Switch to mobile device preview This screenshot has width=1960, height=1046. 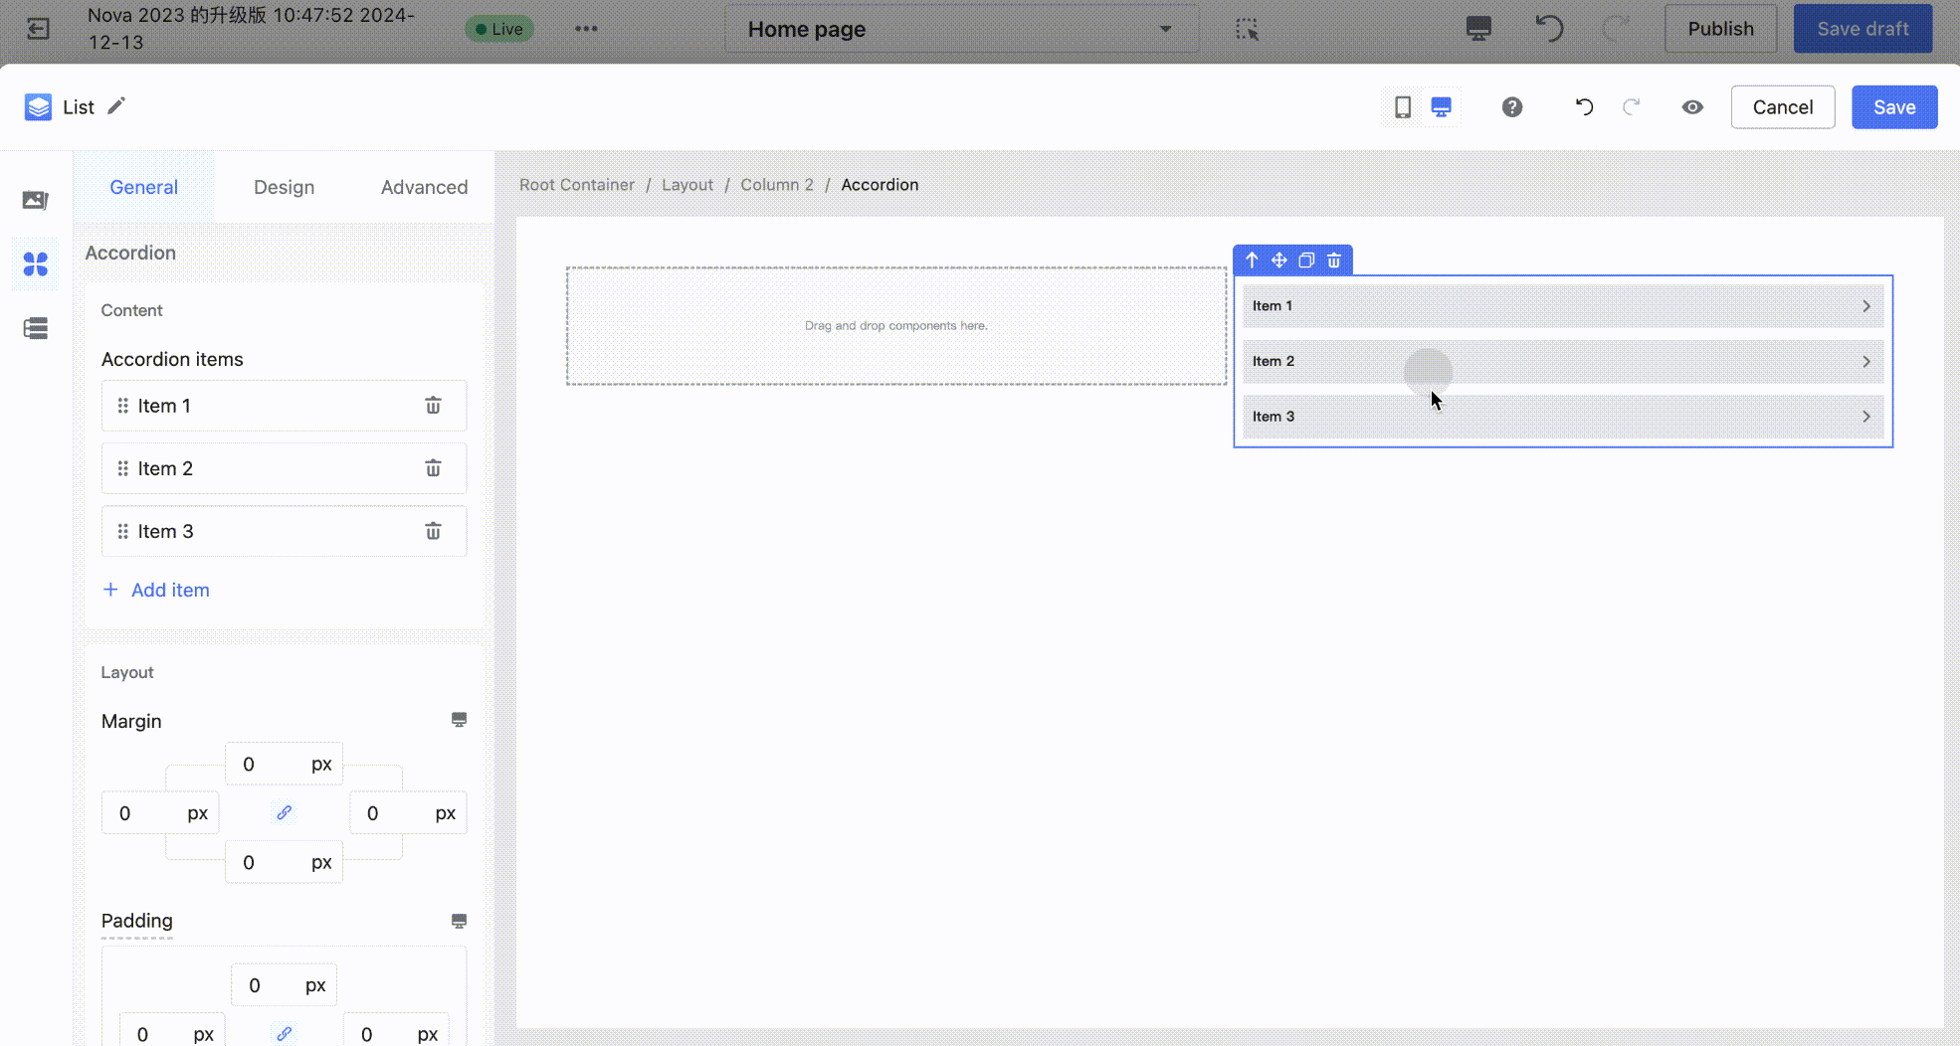1402,107
